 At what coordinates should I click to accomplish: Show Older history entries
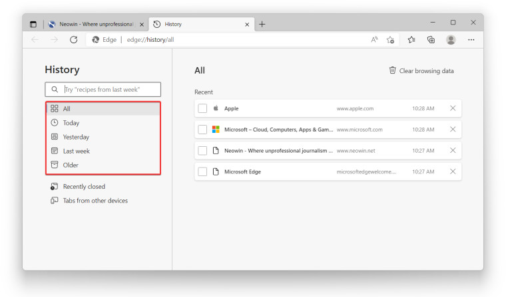coord(103,165)
